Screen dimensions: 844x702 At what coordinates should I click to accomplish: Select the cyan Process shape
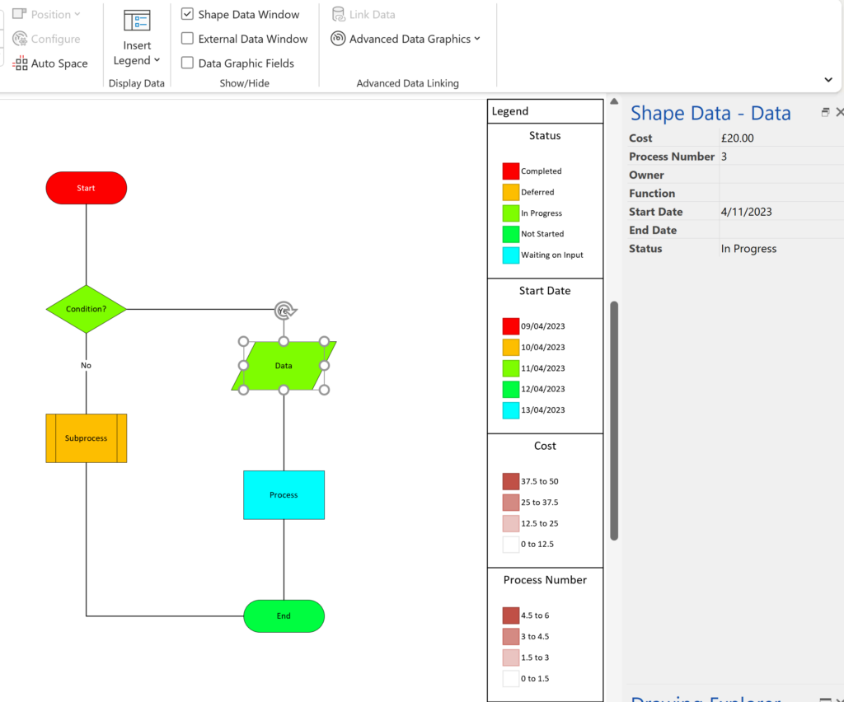(x=284, y=495)
